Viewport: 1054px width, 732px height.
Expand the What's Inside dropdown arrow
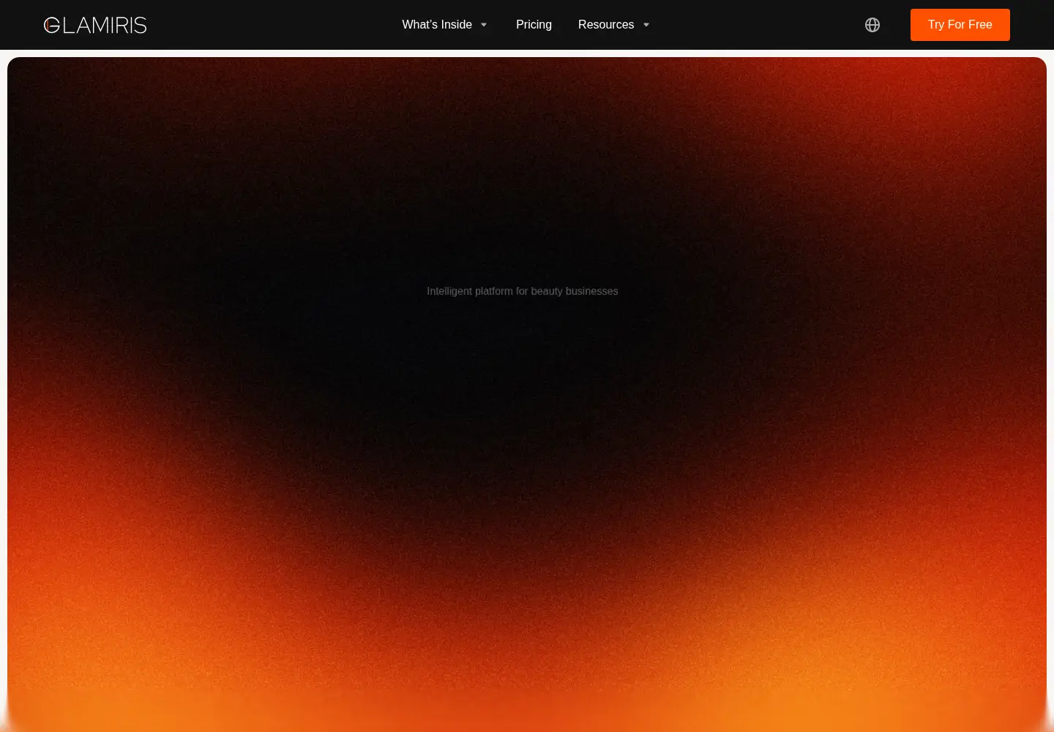pos(484,25)
